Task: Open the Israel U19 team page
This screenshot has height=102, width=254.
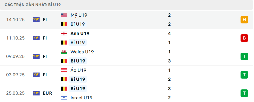Action: click(x=81, y=98)
